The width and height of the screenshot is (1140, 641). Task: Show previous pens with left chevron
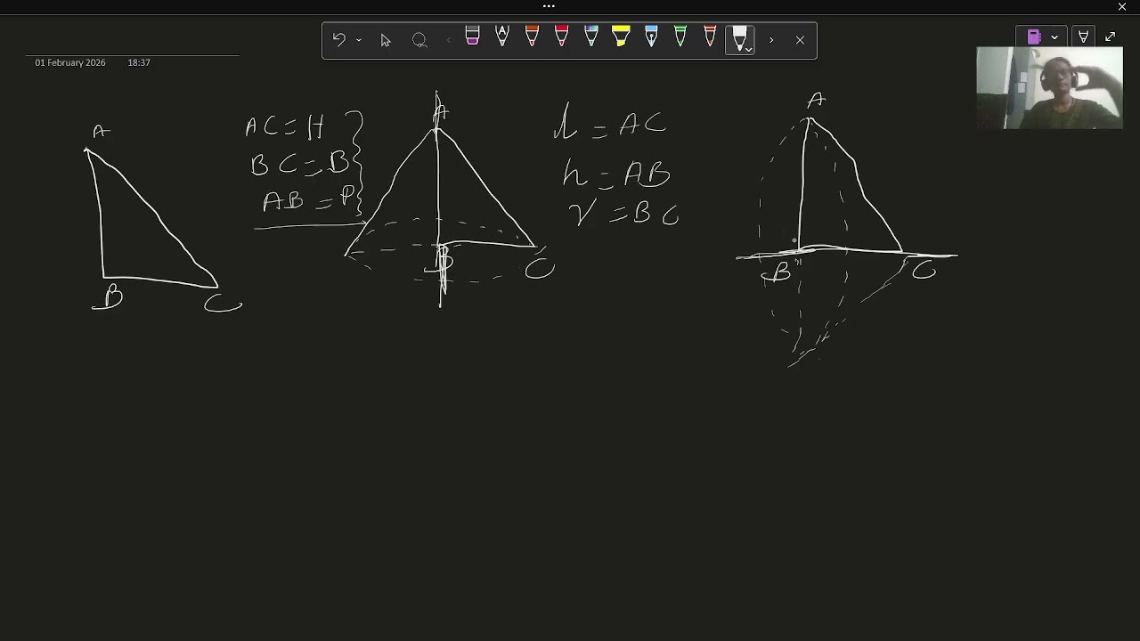coord(448,40)
